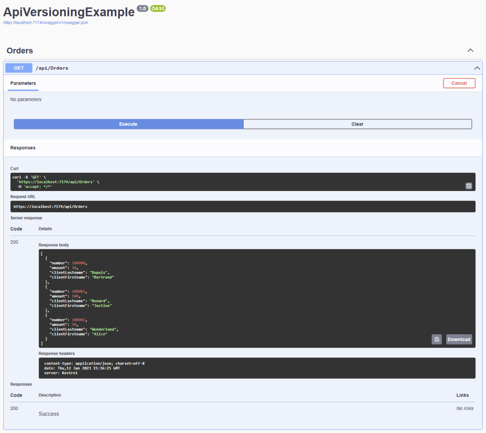The height and width of the screenshot is (433, 486).
Task: Click the Links column header
Action: 463,395
